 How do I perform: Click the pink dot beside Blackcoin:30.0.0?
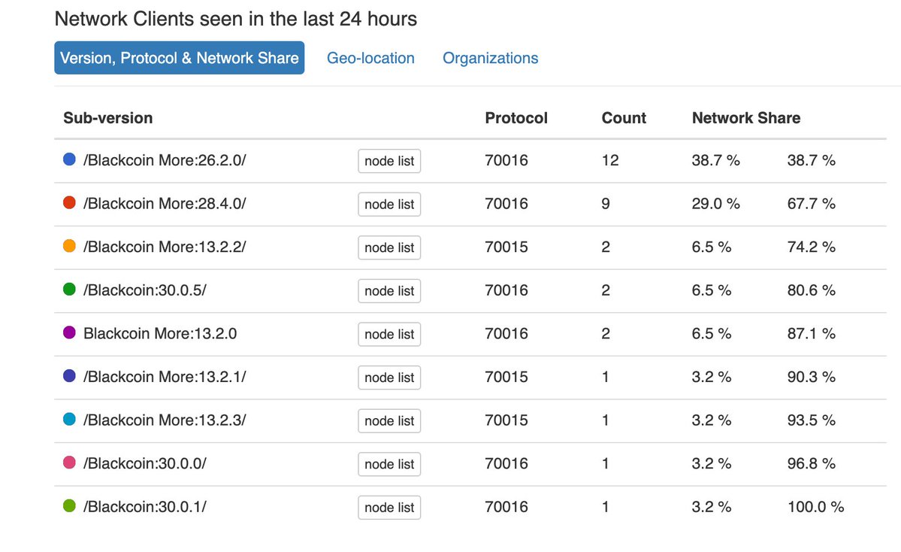(x=69, y=463)
